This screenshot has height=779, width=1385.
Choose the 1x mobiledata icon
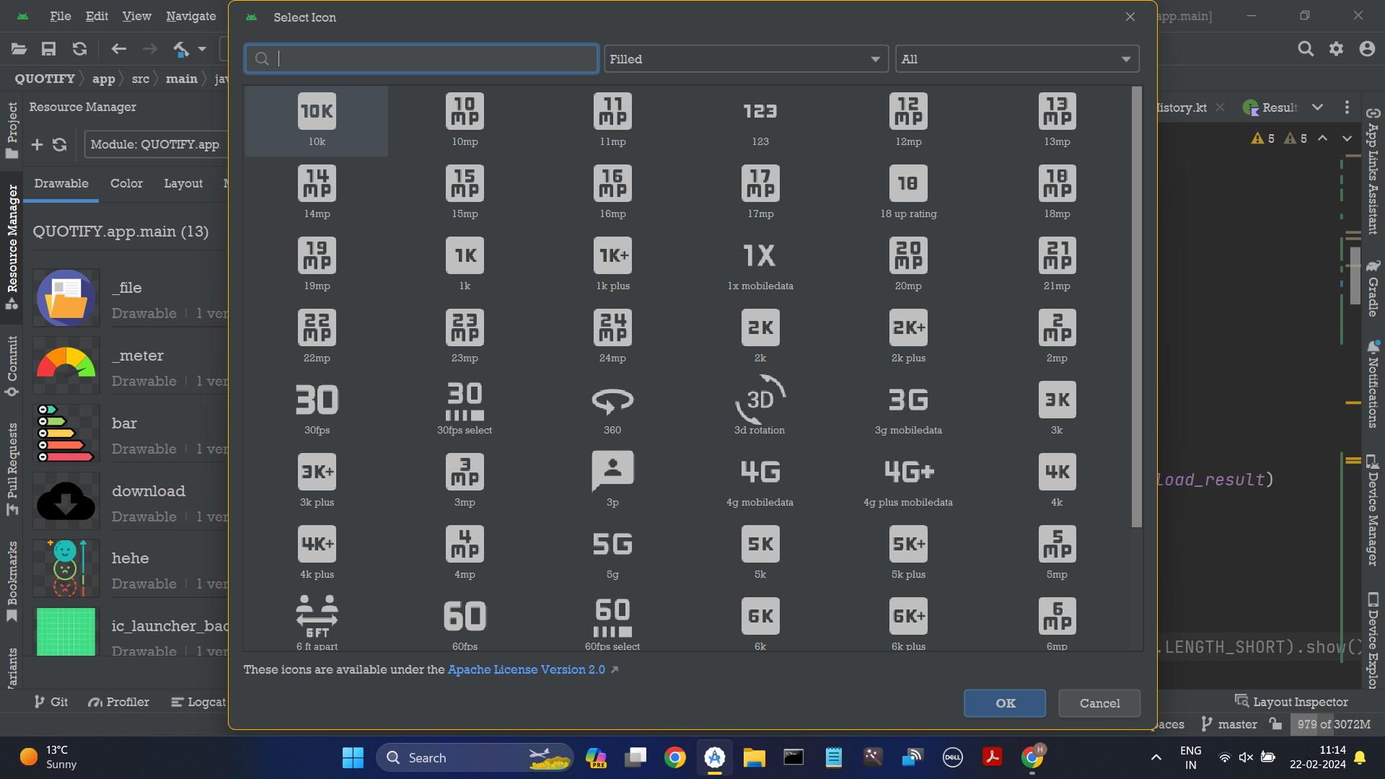[760, 256]
